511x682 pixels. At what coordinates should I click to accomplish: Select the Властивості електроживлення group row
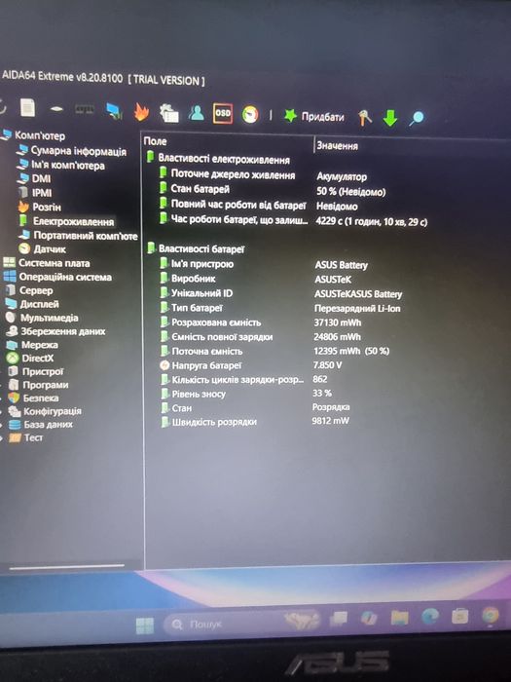pos(219,158)
